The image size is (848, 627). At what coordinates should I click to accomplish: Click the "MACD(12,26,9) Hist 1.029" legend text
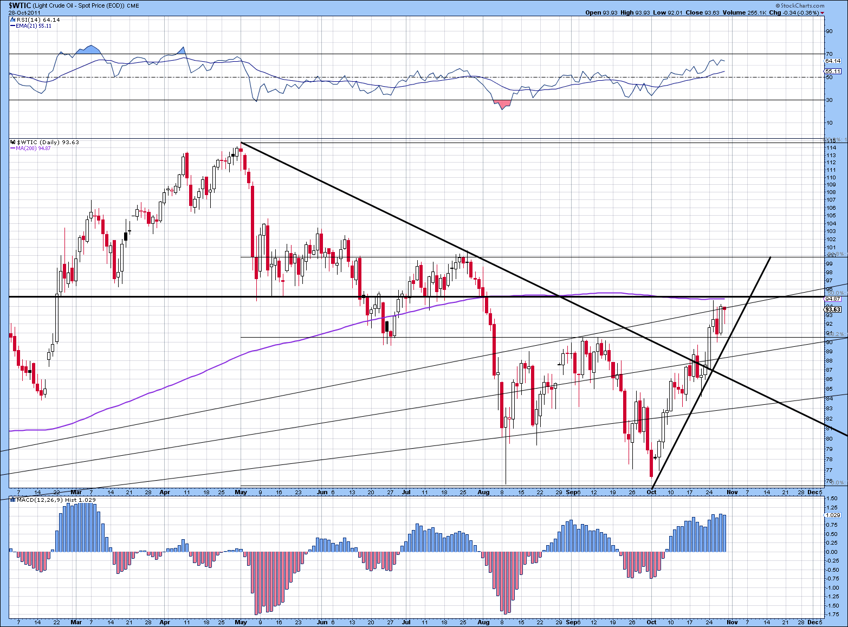click(x=56, y=499)
